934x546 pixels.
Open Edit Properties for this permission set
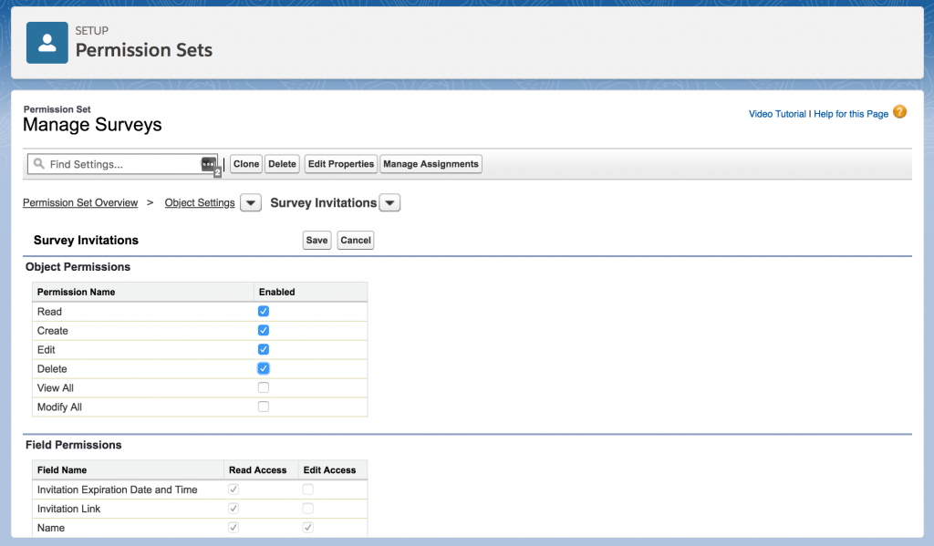[x=340, y=164]
